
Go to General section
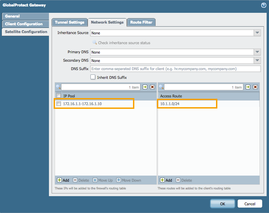[x=25, y=16]
